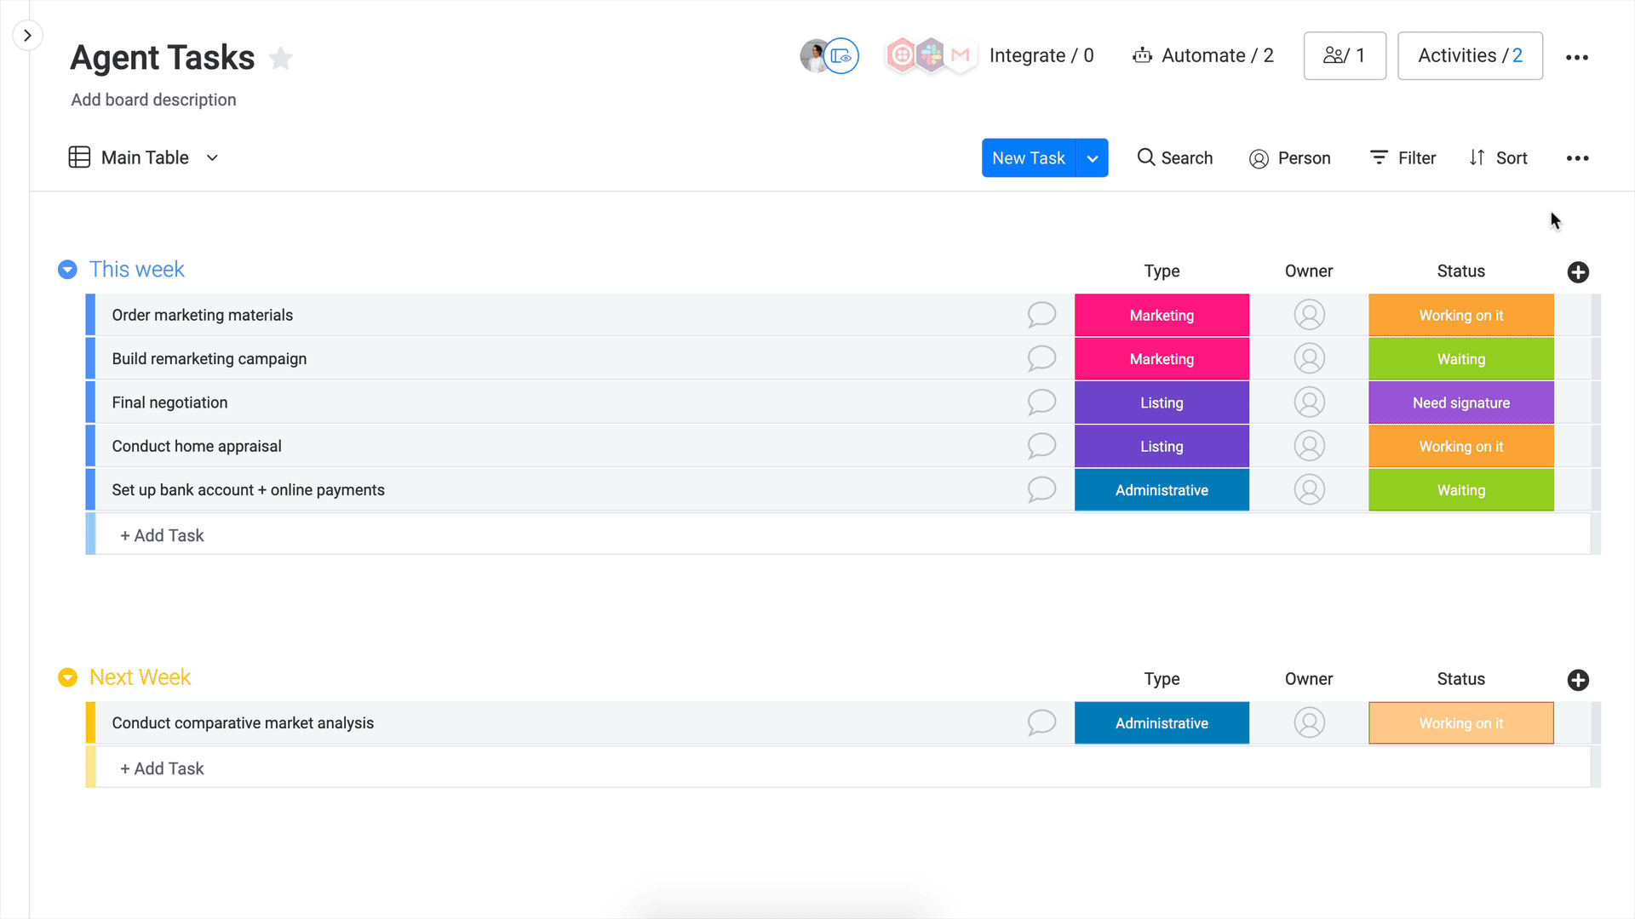Open the Slack integration icon
Image resolution: width=1635 pixels, height=919 pixels.
[931, 56]
